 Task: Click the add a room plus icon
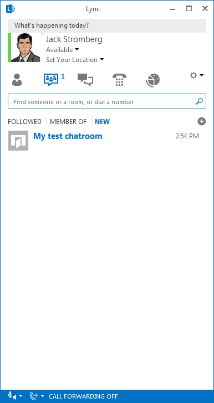[202, 121]
